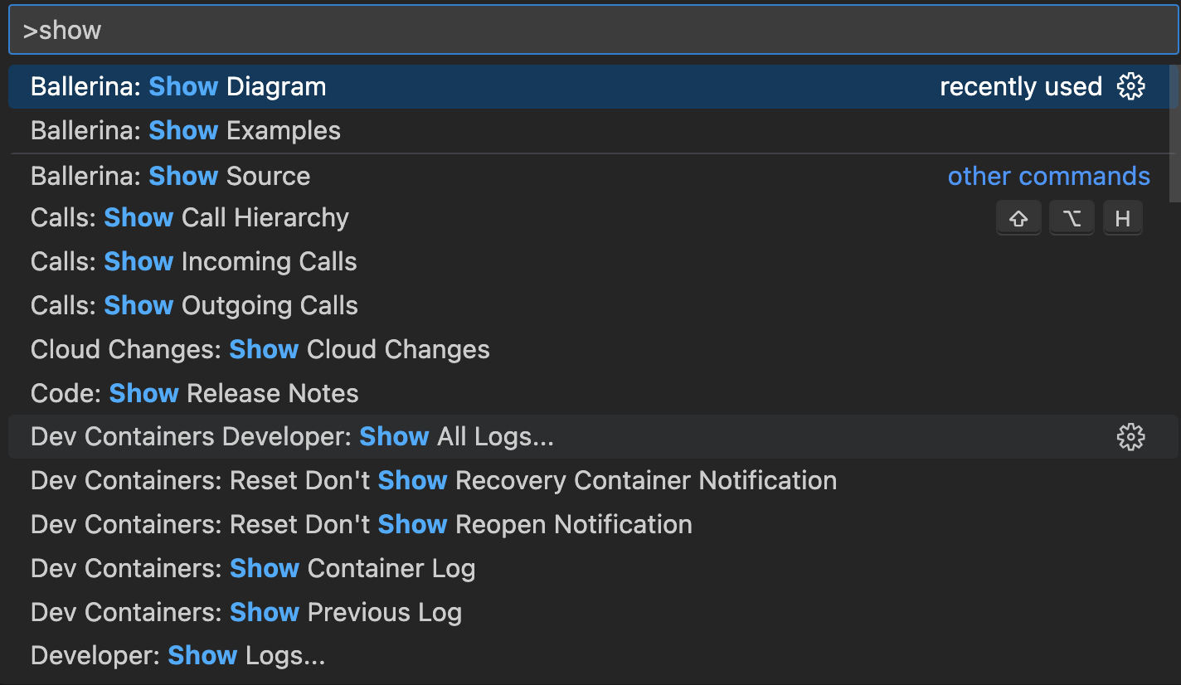Click the Shift key badge beside Show Call Hierarchy

point(1018,218)
